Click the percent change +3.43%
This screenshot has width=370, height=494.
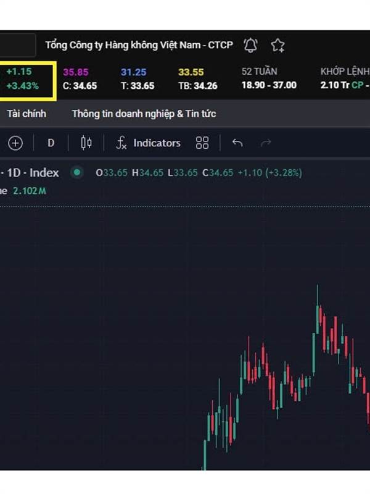tap(23, 86)
